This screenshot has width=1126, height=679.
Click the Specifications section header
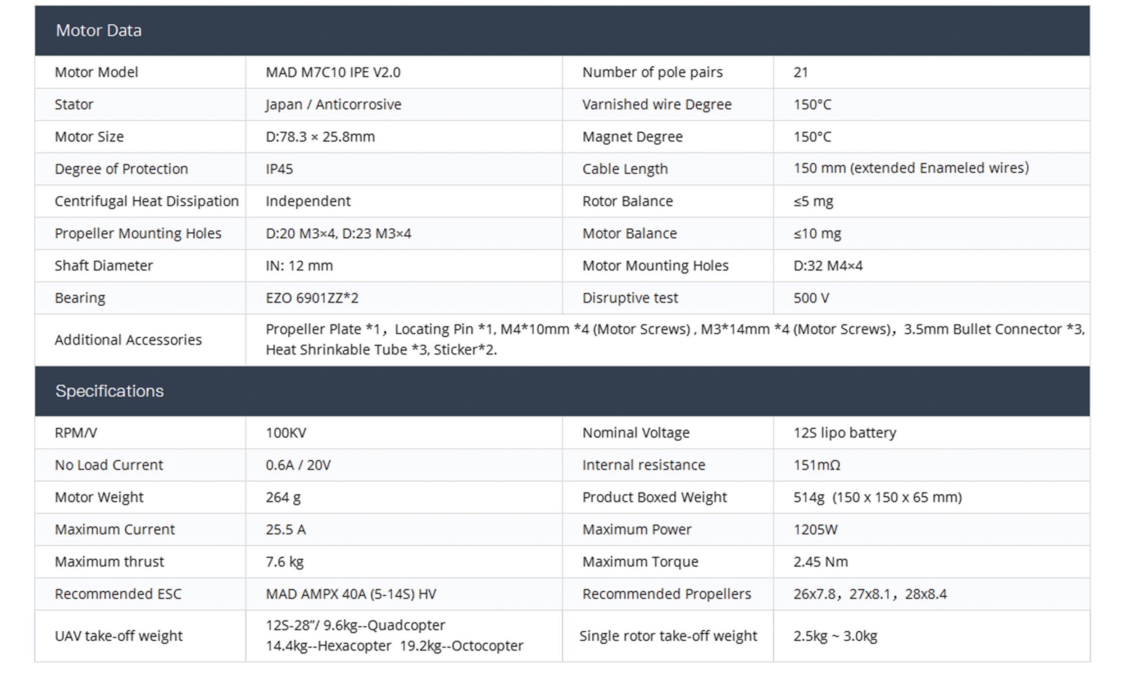[109, 391]
